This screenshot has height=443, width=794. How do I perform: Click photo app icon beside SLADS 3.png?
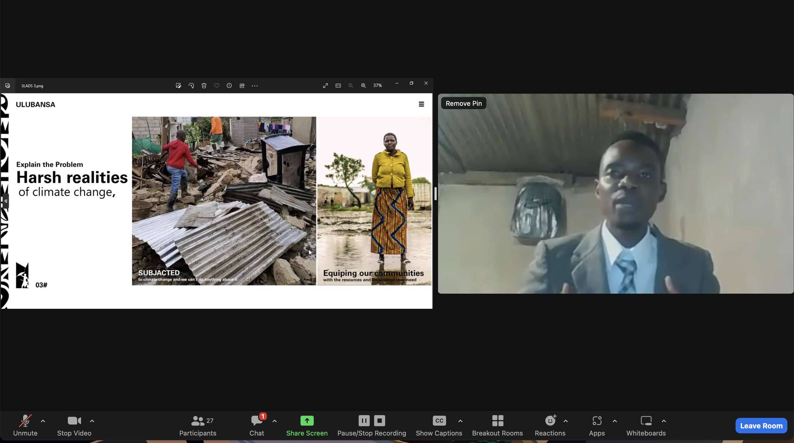click(8, 86)
